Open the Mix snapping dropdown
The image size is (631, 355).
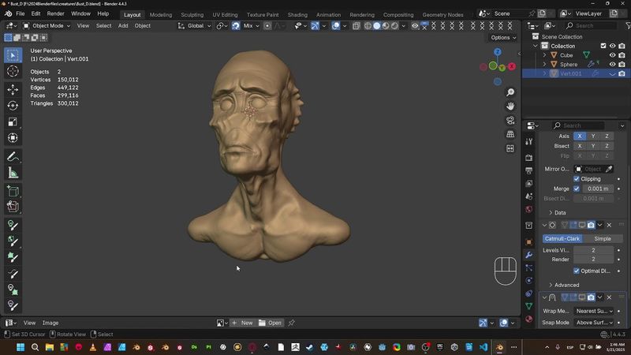click(251, 26)
